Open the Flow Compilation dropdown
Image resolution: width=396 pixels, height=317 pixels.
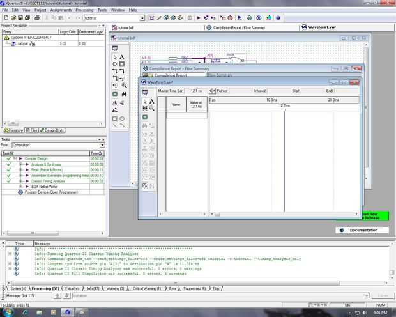click(x=102, y=145)
